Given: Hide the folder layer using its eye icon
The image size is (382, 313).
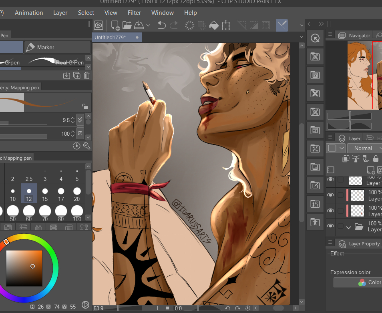Looking at the screenshot, I should pyautogui.click(x=330, y=226).
